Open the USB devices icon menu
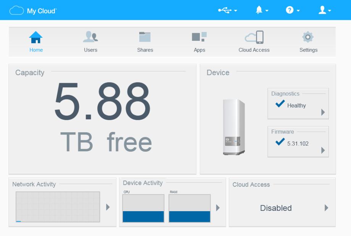Image resolution: width=351 pixels, height=236 pixels. pos(225,10)
